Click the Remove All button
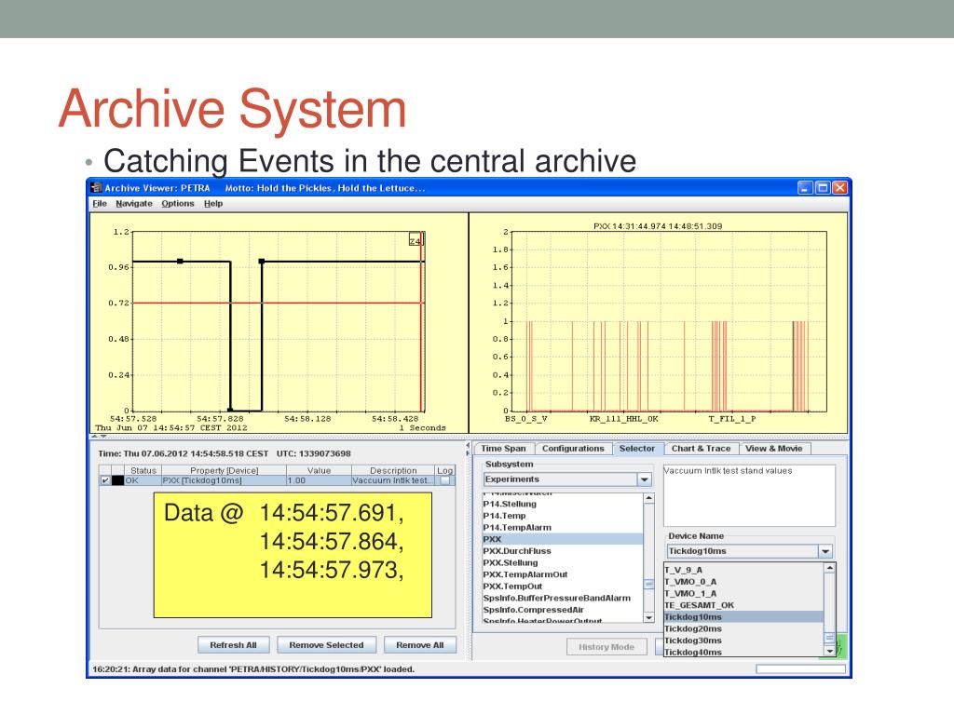954x715 pixels. 420,645
